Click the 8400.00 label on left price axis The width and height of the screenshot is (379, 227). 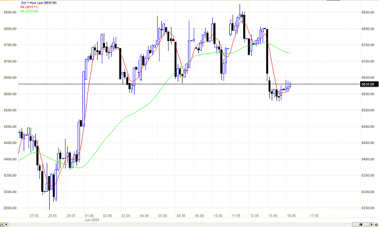click(10, 159)
